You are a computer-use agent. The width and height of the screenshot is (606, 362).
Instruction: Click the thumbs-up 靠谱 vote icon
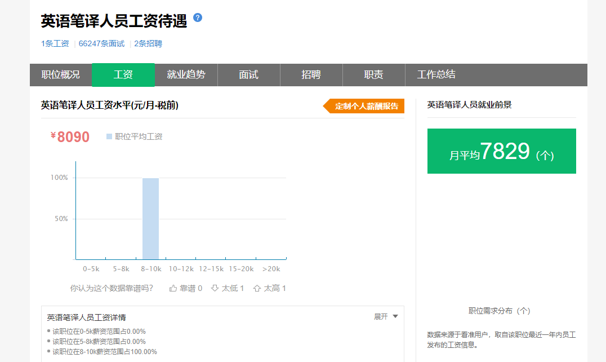(x=173, y=288)
